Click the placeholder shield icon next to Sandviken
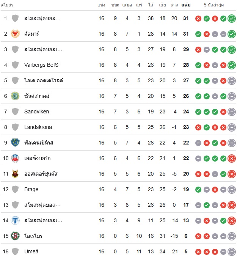237x256 pixels. (x=15, y=112)
